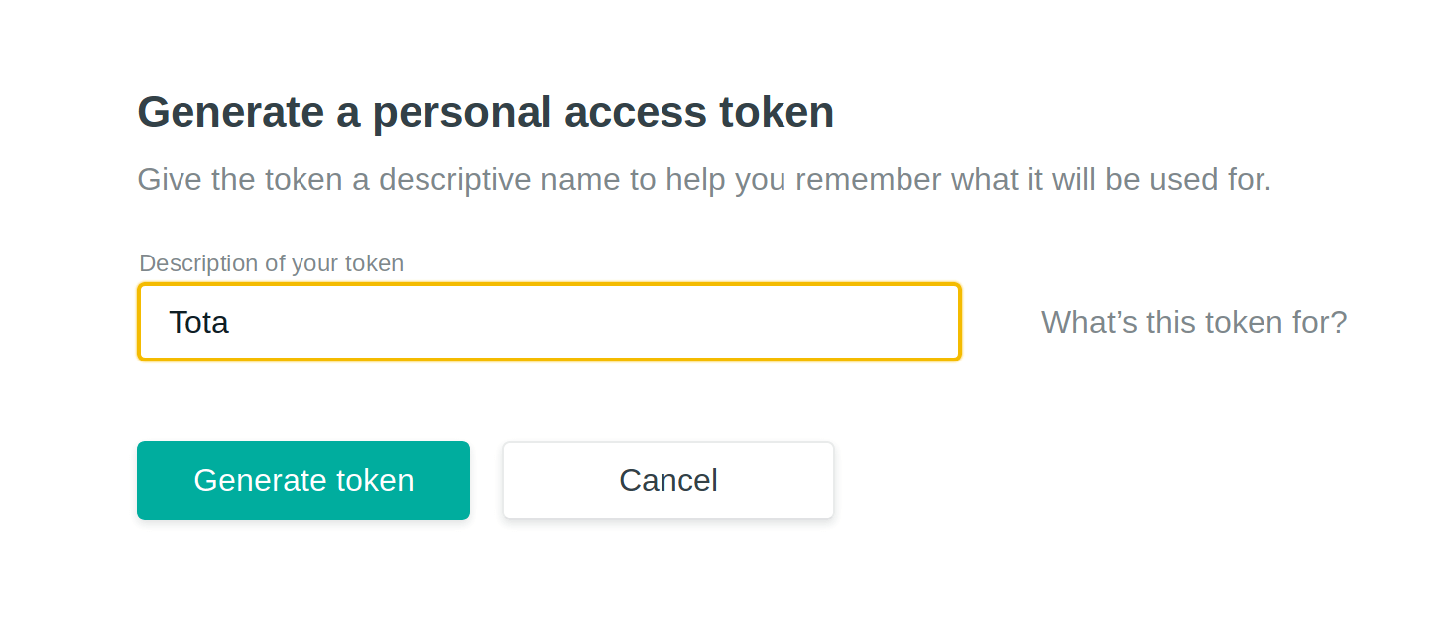Open the 'What's this token for?' help link
The image size is (1445, 618).
click(1193, 322)
